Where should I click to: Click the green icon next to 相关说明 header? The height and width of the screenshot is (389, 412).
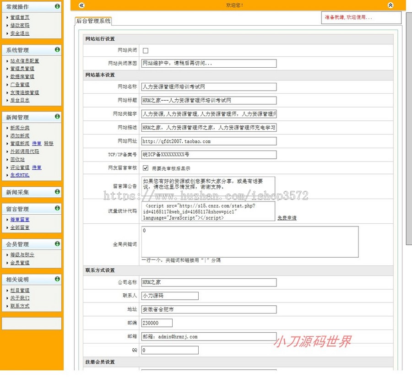[57, 279]
